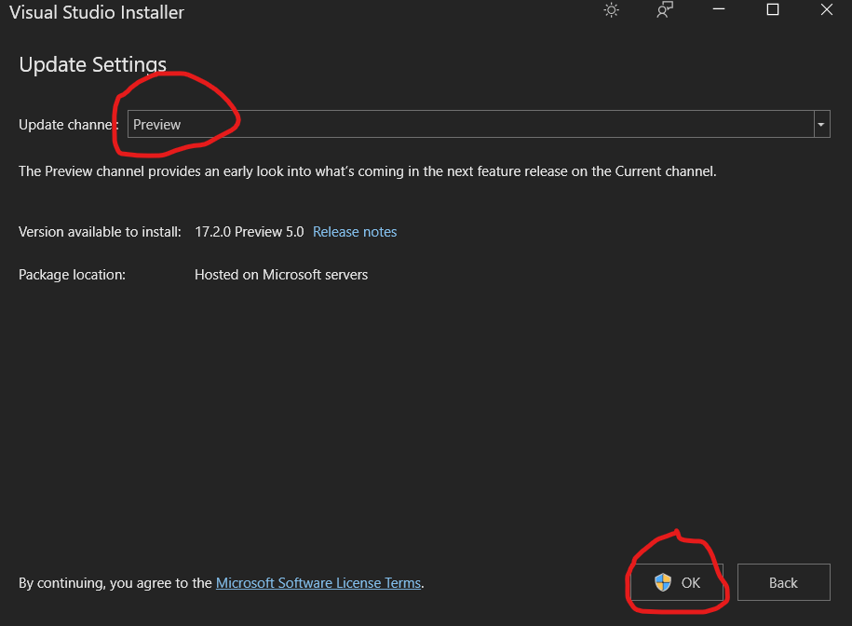Image resolution: width=852 pixels, height=626 pixels.
Task: Open the send feedback icon
Action: click(x=665, y=11)
